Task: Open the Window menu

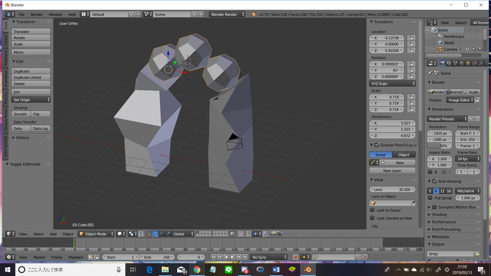Action: click(55, 14)
